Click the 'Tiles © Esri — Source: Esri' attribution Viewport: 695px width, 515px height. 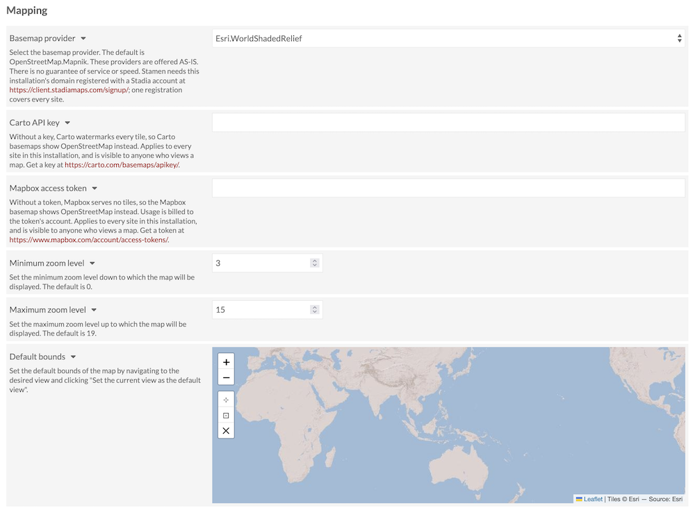[645, 499]
